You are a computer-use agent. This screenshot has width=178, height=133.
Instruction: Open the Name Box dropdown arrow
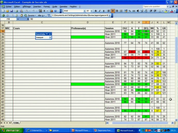click(x=18, y=19)
